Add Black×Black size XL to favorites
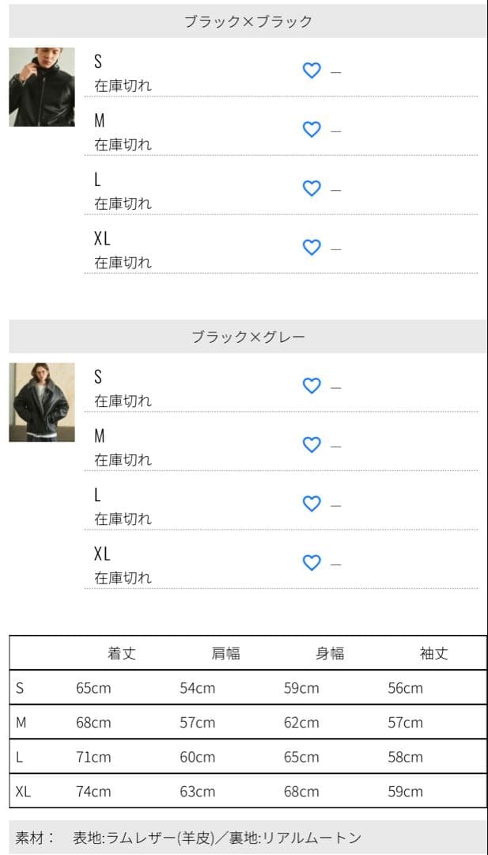This screenshot has width=488, height=855. point(312,247)
